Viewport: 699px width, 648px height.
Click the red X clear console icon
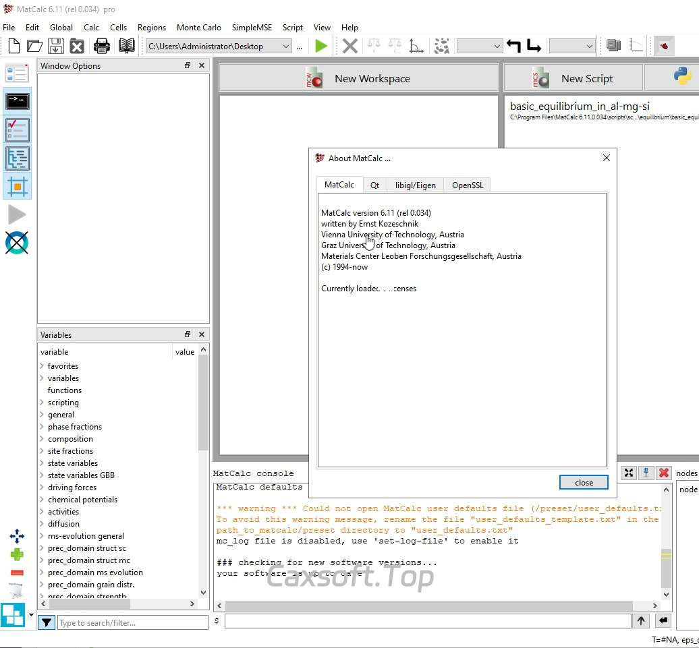[x=664, y=473]
